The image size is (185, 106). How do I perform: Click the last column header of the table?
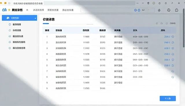click(163, 30)
